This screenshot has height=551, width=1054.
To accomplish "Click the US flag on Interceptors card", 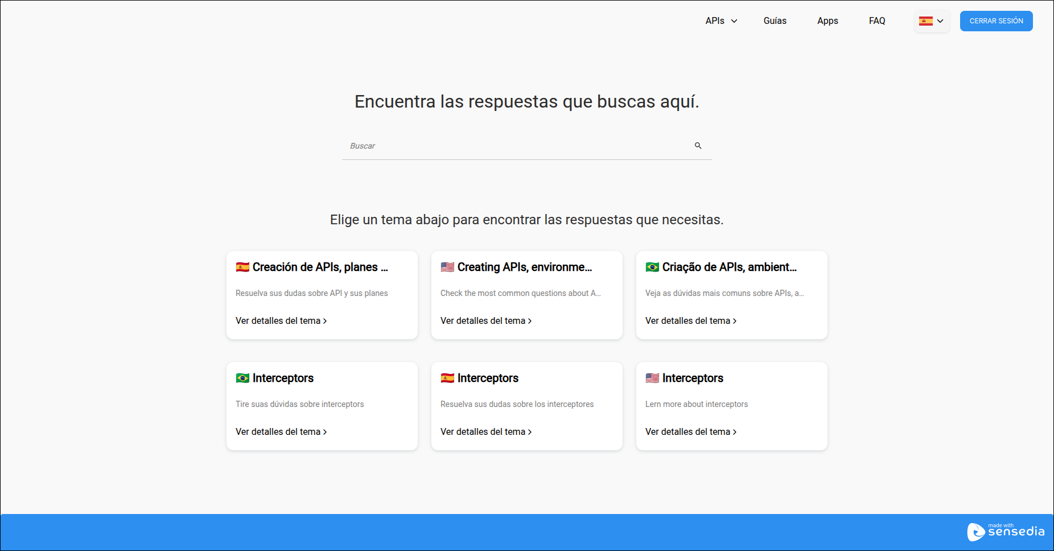I will coord(652,378).
